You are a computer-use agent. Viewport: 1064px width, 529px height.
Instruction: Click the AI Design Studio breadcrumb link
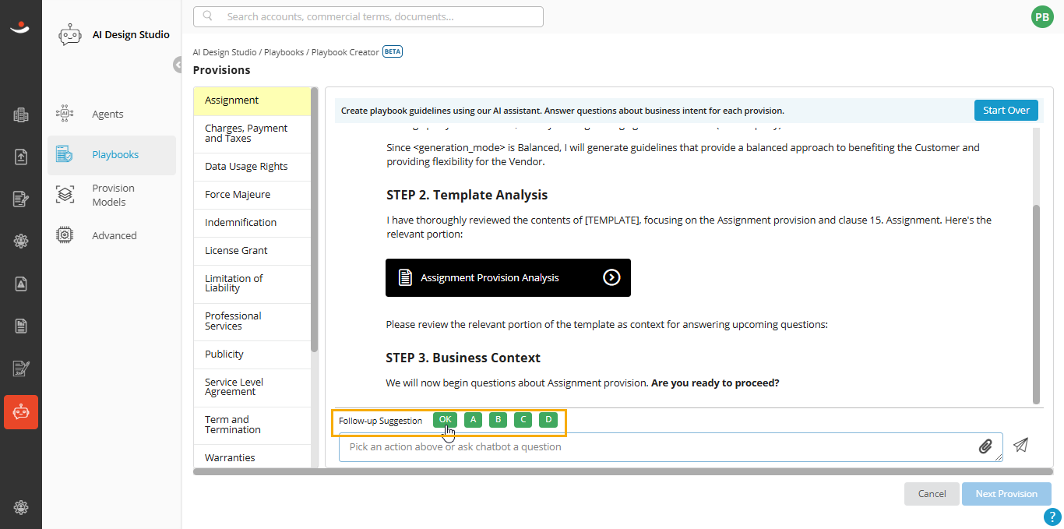[x=225, y=52]
